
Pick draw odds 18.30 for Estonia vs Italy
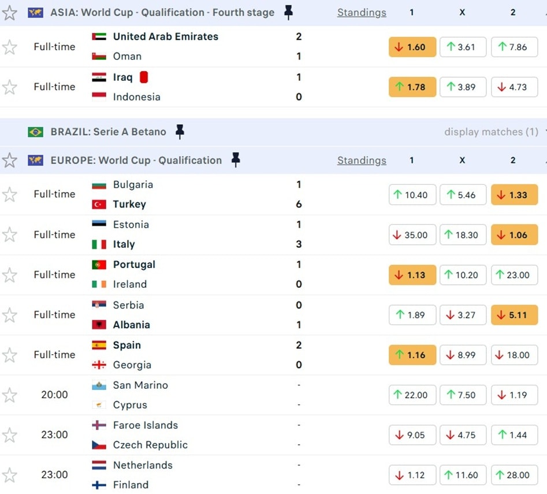pyautogui.click(x=462, y=235)
